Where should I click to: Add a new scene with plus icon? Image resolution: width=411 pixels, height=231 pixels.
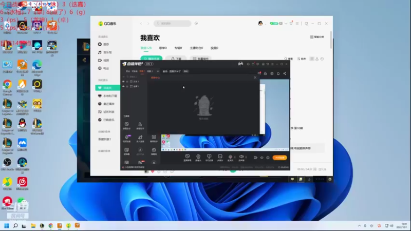click(x=158, y=71)
